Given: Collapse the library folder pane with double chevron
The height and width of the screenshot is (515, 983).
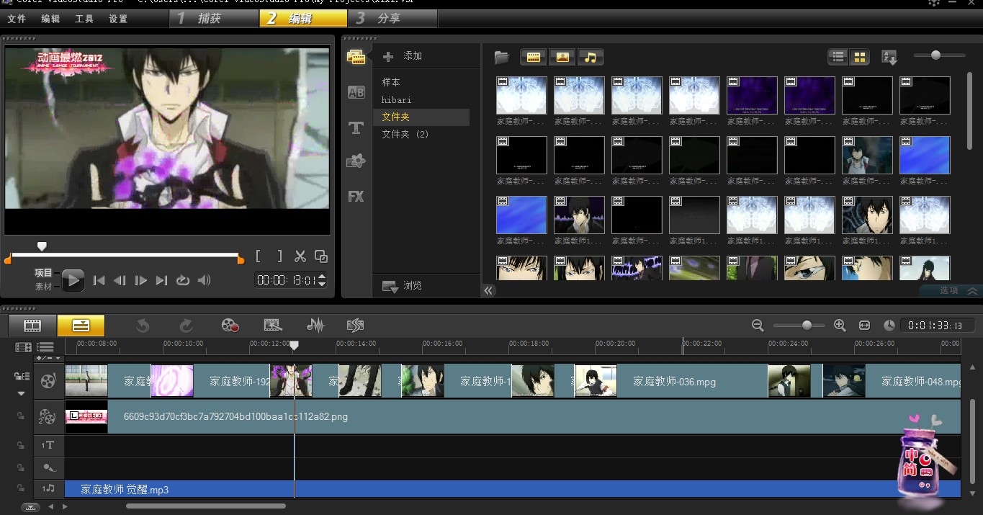Looking at the screenshot, I should [489, 290].
